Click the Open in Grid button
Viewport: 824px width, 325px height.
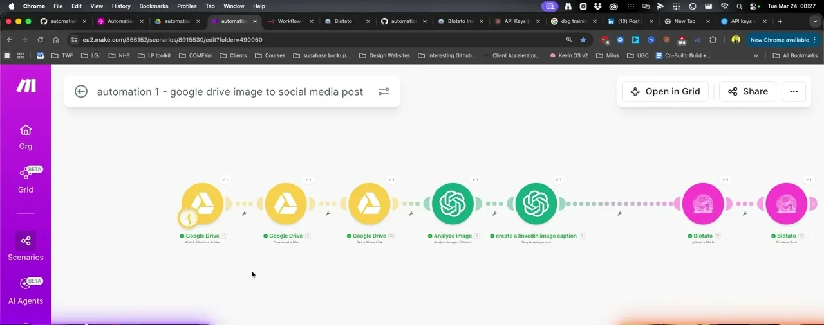point(665,91)
